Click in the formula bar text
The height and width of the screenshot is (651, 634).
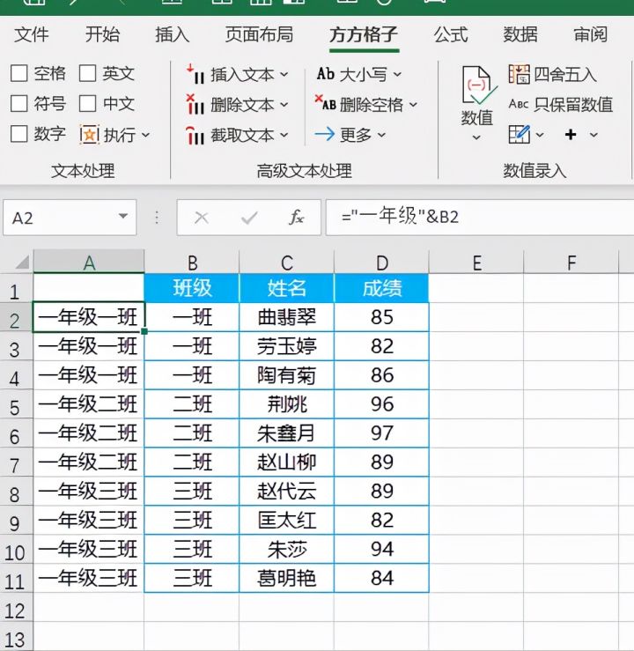coord(400,217)
